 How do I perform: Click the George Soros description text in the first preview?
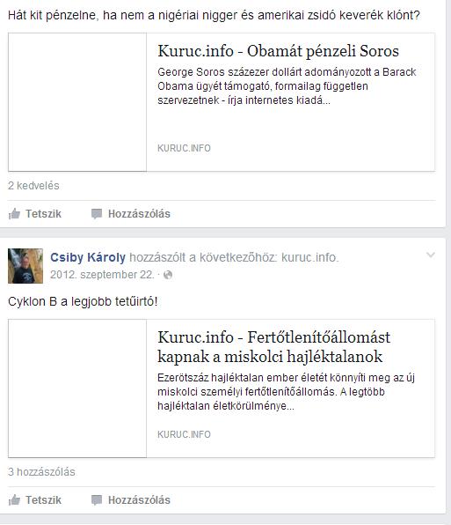click(x=287, y=86)
